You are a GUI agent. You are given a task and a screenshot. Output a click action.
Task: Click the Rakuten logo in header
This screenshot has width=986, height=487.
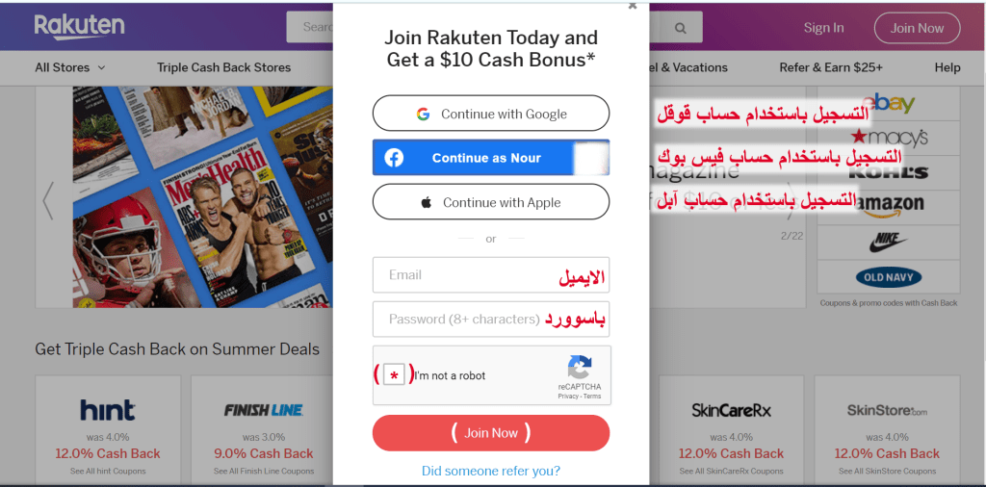[x=79, y=27]
